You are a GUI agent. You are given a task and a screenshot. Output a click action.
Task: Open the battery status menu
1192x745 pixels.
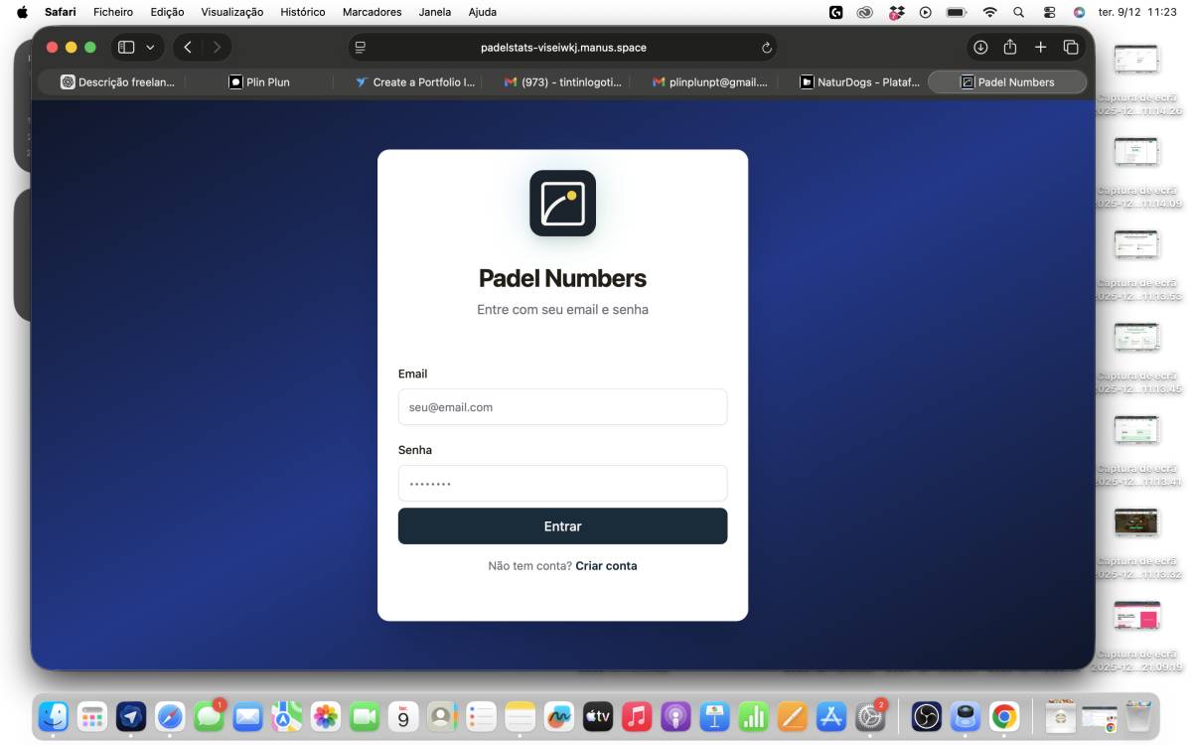coord(956,12)
